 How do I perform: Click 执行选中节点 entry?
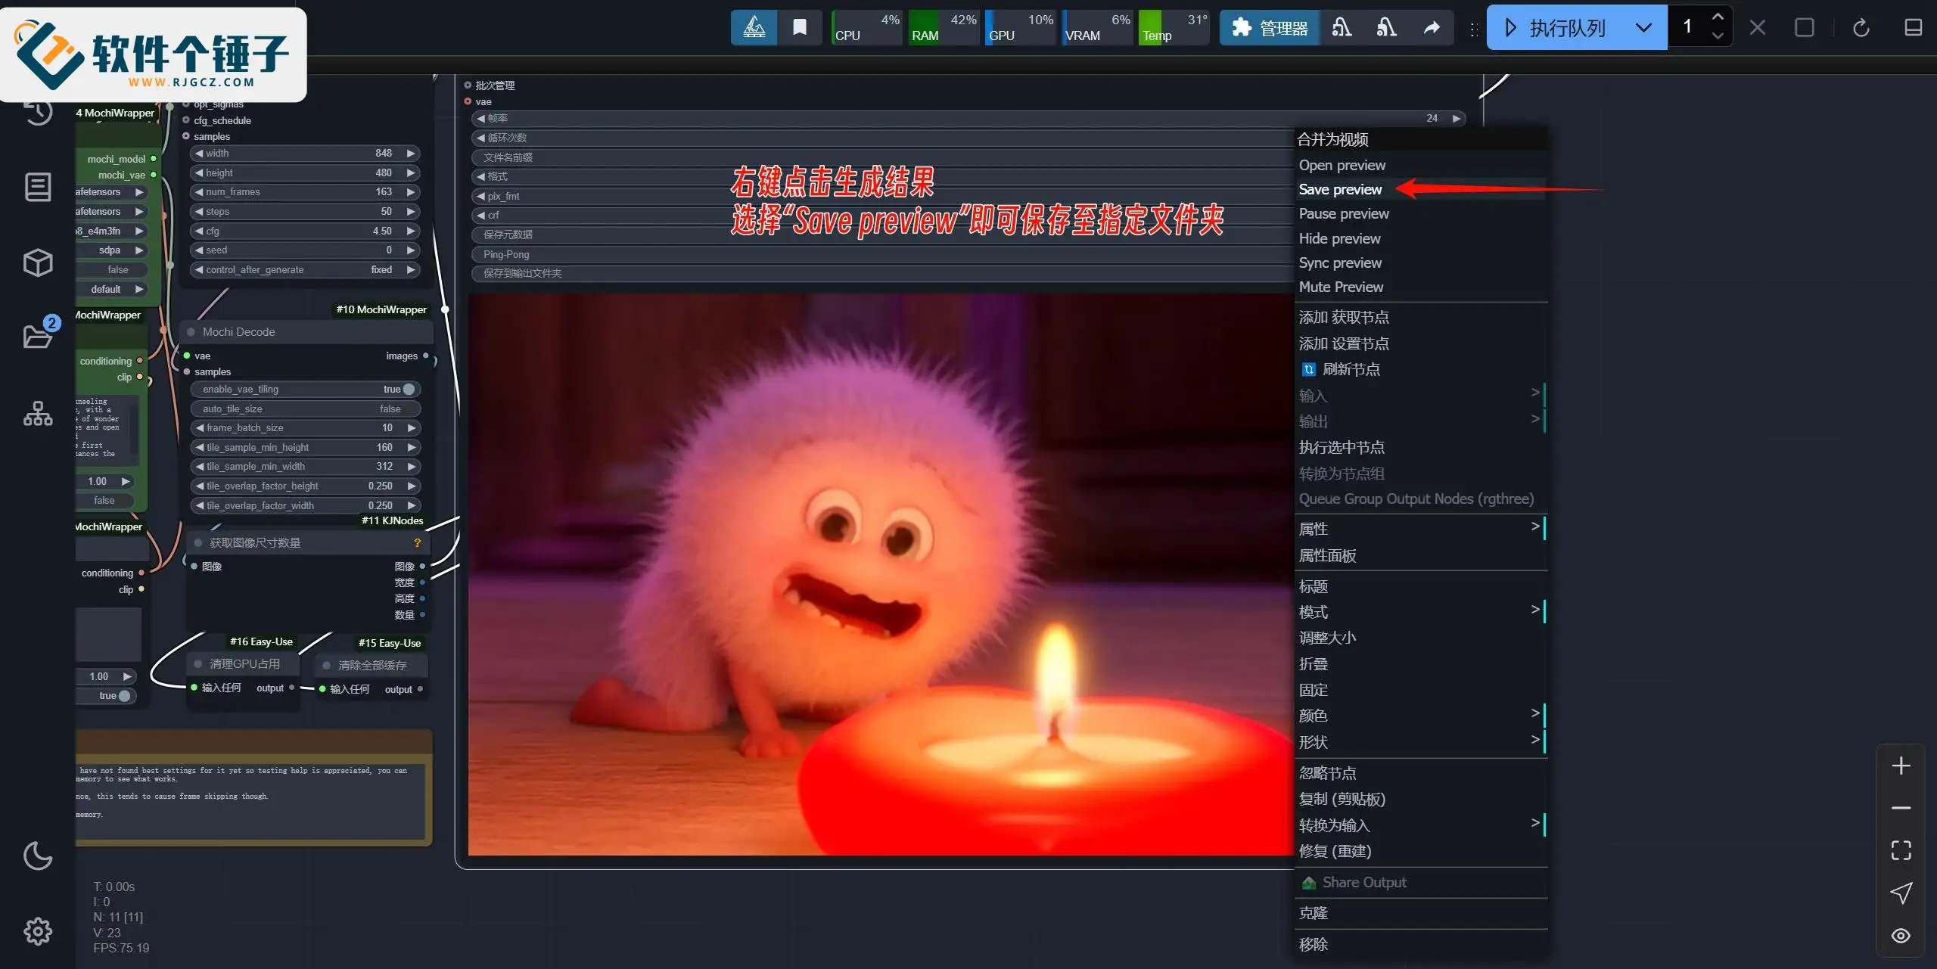point(1420,447)
